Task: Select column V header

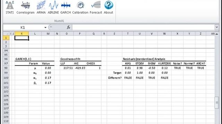Action: pyautogui.click(x=152, y=34)
